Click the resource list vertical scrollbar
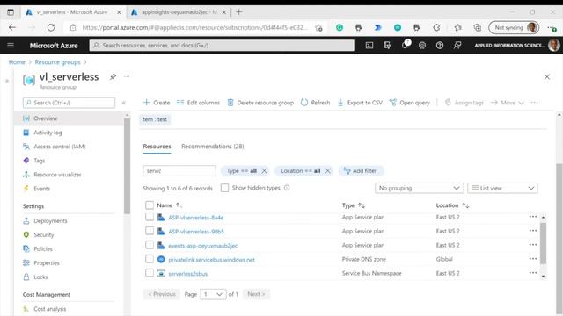Viewport: 563px width, 316px height. [x=543, y=244]
